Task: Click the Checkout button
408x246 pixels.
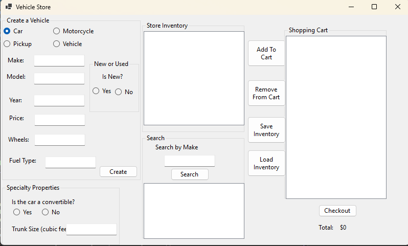Action: point(337,211)
